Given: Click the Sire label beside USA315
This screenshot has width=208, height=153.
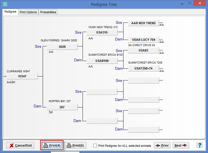Looking at the screenshot, I should coord(78,32).
